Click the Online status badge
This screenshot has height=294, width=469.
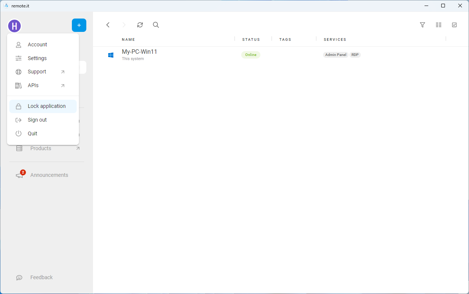click(251, 55)
